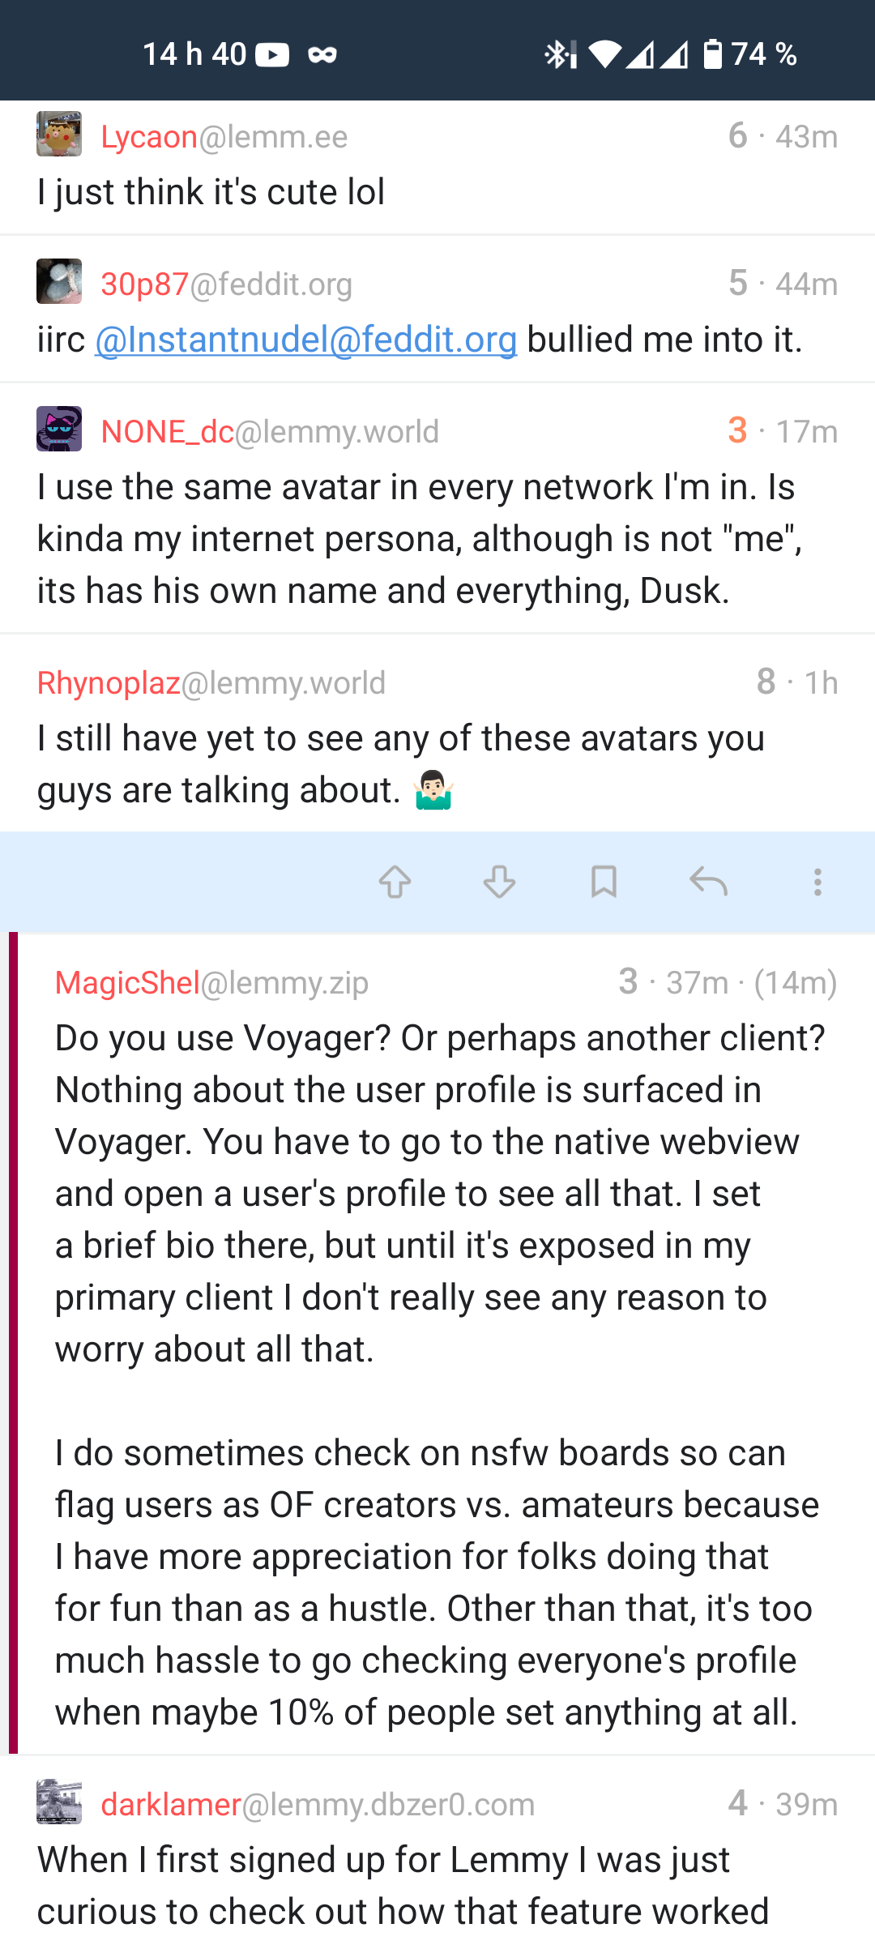Open MagicShel@lemmy.zip username
This screenshot has width=875, height=1945.
tap(211, 983)
